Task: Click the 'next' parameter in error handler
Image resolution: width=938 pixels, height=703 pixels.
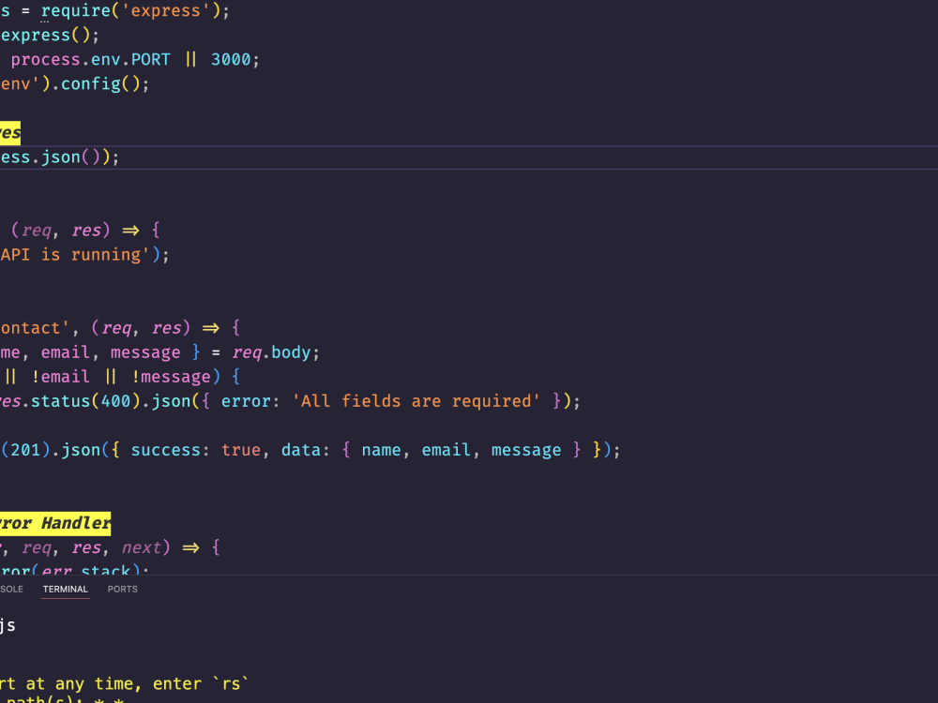Action: point(142,547)
